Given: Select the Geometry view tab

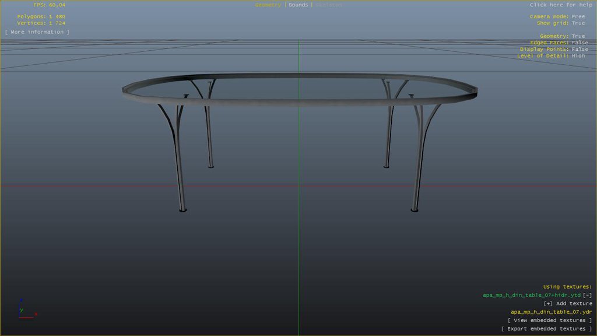Looking at the screenshot, I should click(268, 5).
